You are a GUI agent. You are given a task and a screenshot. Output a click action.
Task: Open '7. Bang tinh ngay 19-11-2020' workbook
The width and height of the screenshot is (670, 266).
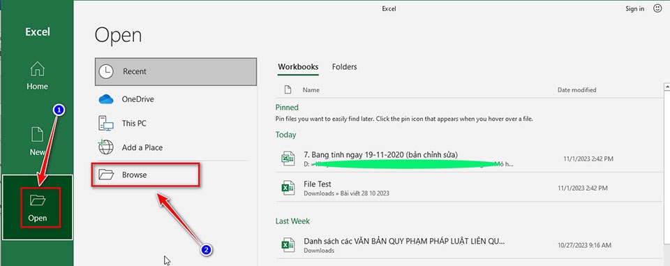468,158
